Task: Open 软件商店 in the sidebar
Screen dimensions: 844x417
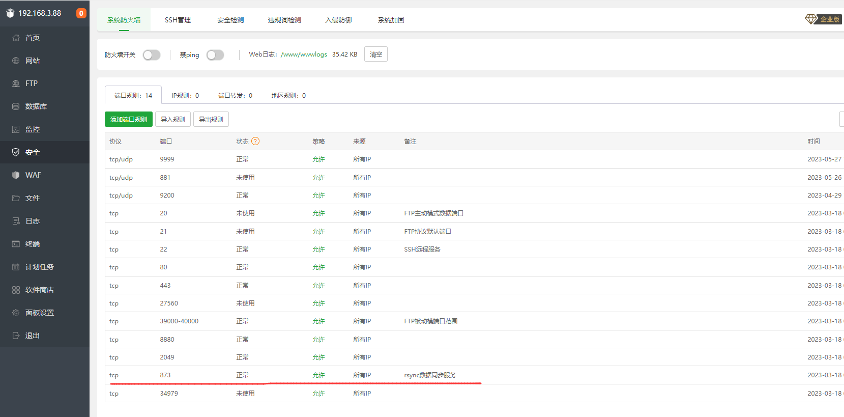Action: click(x=40, y=290)
